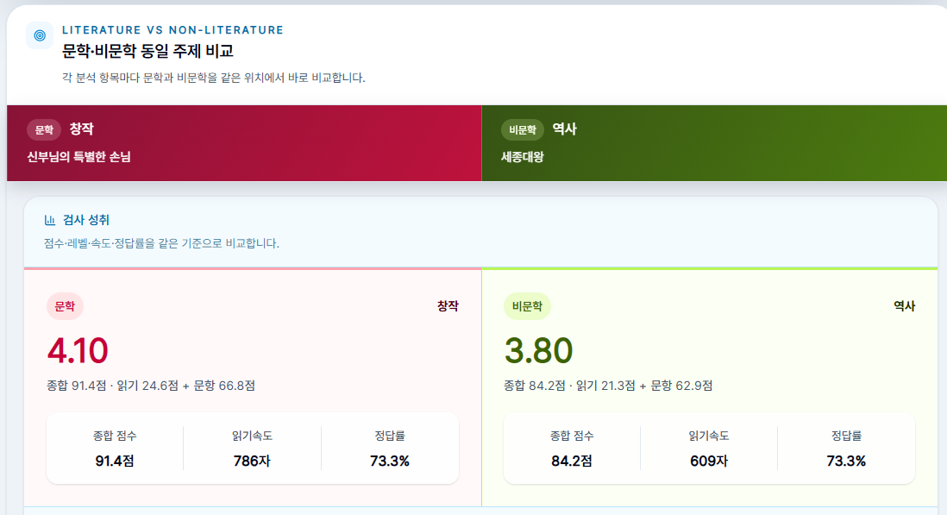Click the breakdown line 종합 91.4점 · 읽기 24.6점

tap(151, 386)
